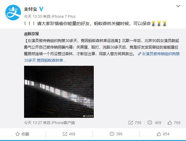The height and width of the screenshot is (141, 186).
Task: Click the blue verified V badge
Action: coord(41,9)
